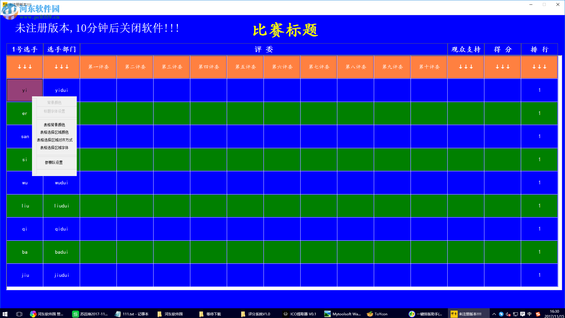Click the 第五评委 header cell

coord(245,67)
